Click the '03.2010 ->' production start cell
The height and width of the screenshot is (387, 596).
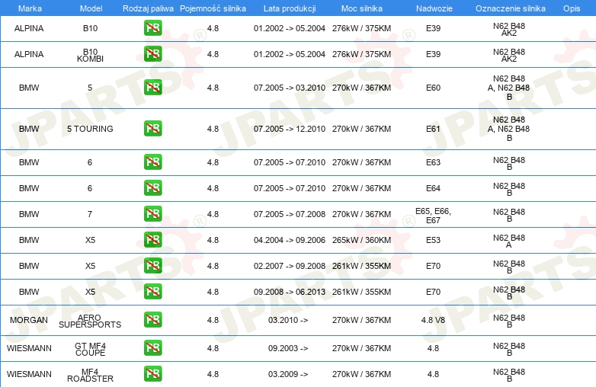point(288,320)
